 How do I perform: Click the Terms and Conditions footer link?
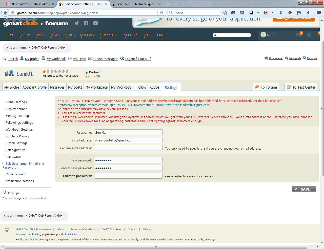click(83, 230)
